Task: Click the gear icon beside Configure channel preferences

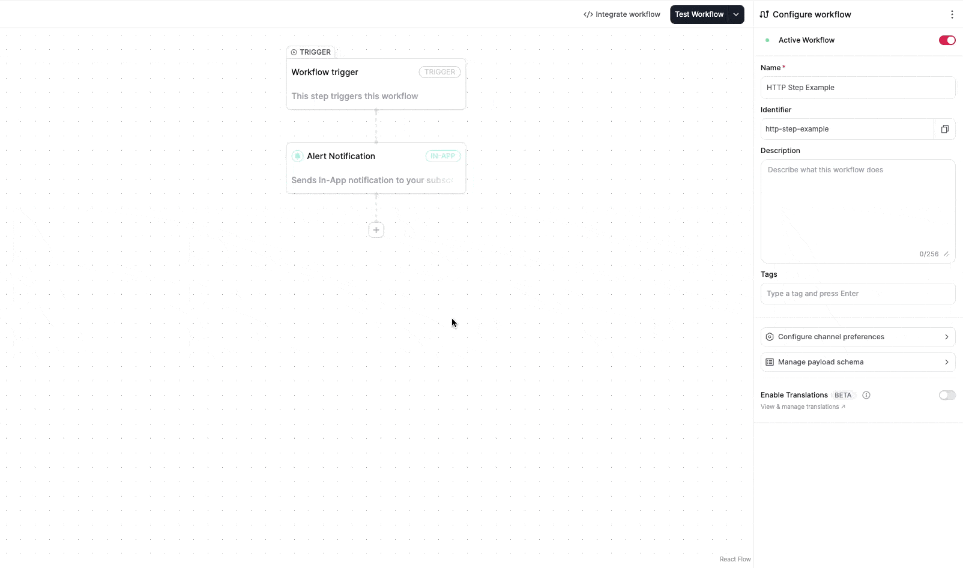Action: 770,337
